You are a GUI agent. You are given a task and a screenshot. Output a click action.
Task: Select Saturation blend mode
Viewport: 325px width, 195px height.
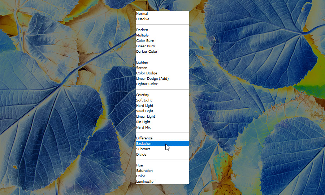[x=162, y=170]
